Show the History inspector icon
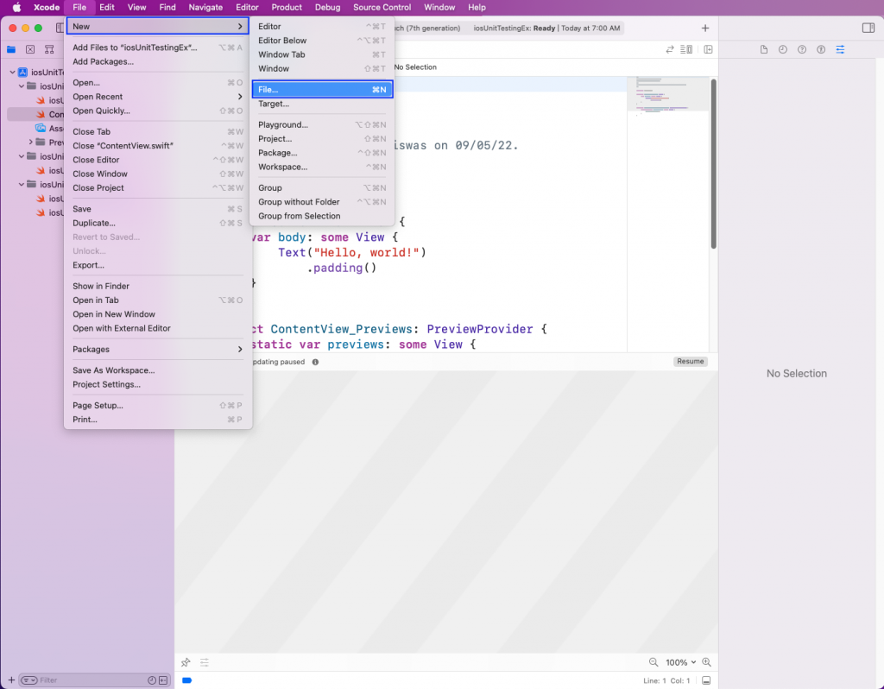Image resolution: width=884 pixels, height=689 pixels. point(783,49)
